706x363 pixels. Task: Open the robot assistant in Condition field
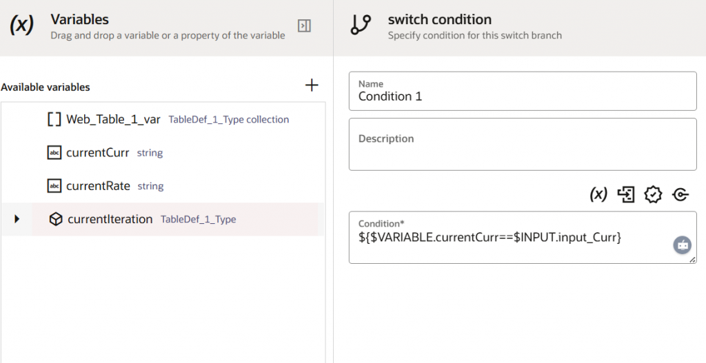tap(683, 245)
